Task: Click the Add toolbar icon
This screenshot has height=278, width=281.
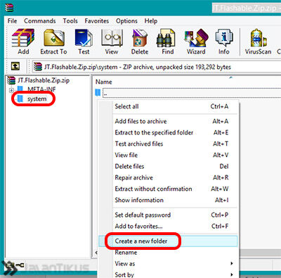Action: (23, 42)
